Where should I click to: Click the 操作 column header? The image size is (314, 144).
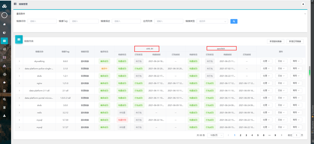281,51
